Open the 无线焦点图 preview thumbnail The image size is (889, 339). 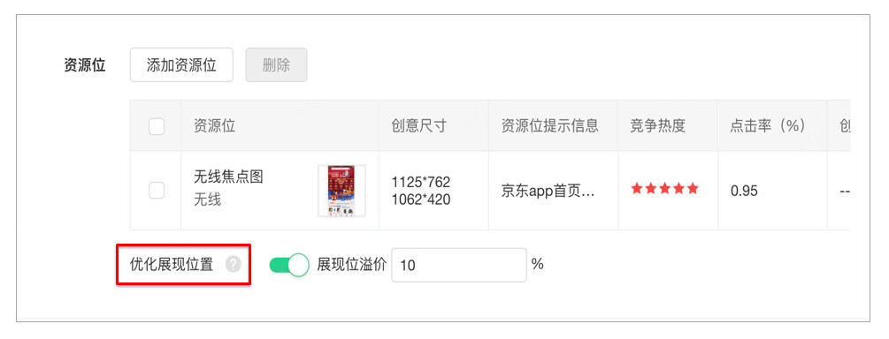[x=341, y=191]
